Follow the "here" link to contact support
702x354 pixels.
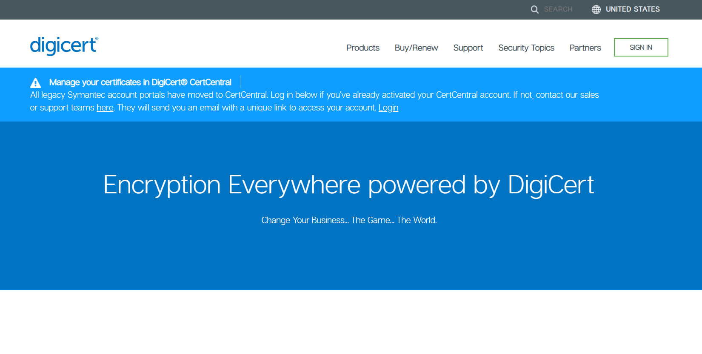tap(105, 108)
